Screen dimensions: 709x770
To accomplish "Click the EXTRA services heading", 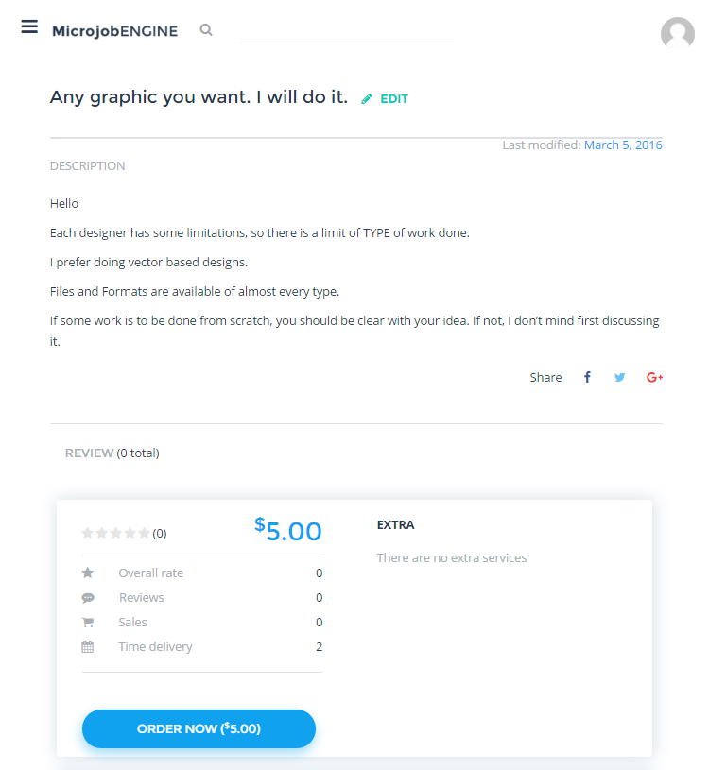I will point(395,525).
